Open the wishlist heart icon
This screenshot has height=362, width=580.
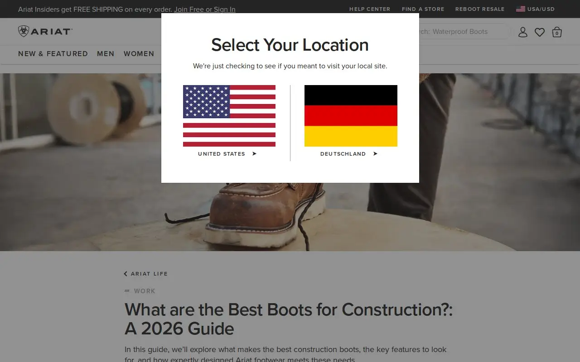(540, 32)
